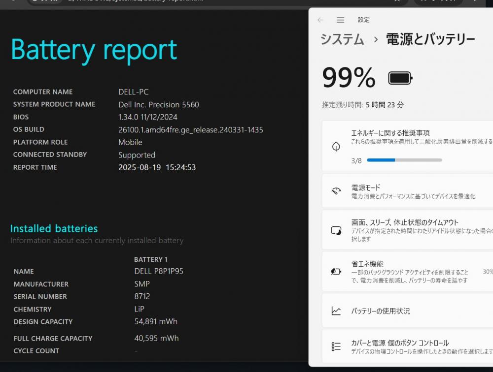Viewport: 493px width, 372px height.
Task: Click the LiP chemistry value
Action: point(140,309)
